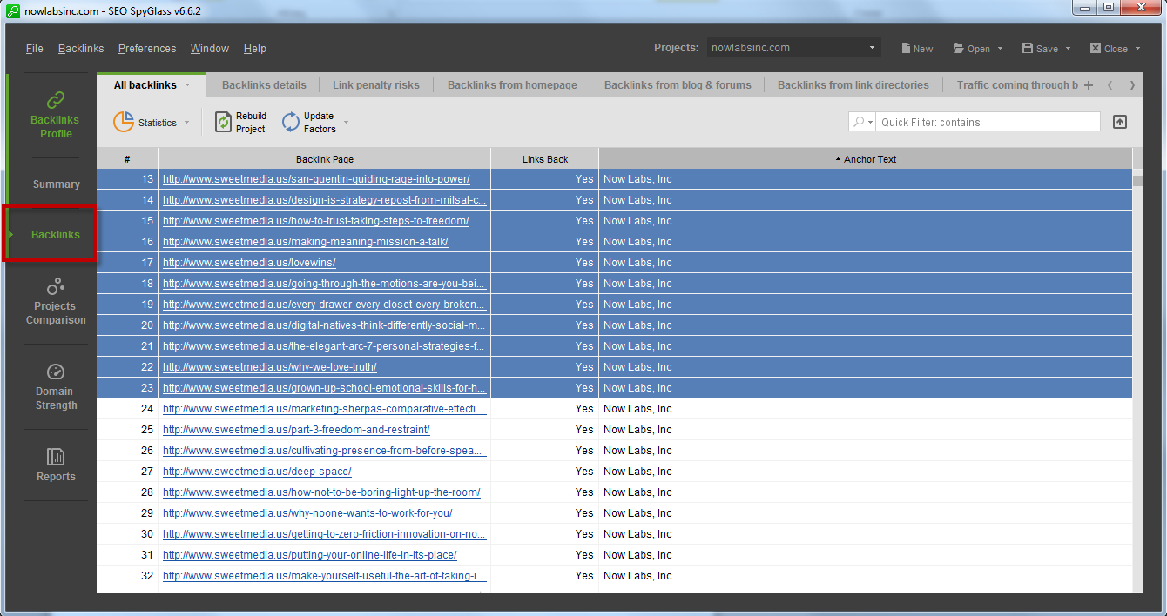Screen dimensions: 1167x616
Task: Open the Reports section
Action: pos(55,465)
